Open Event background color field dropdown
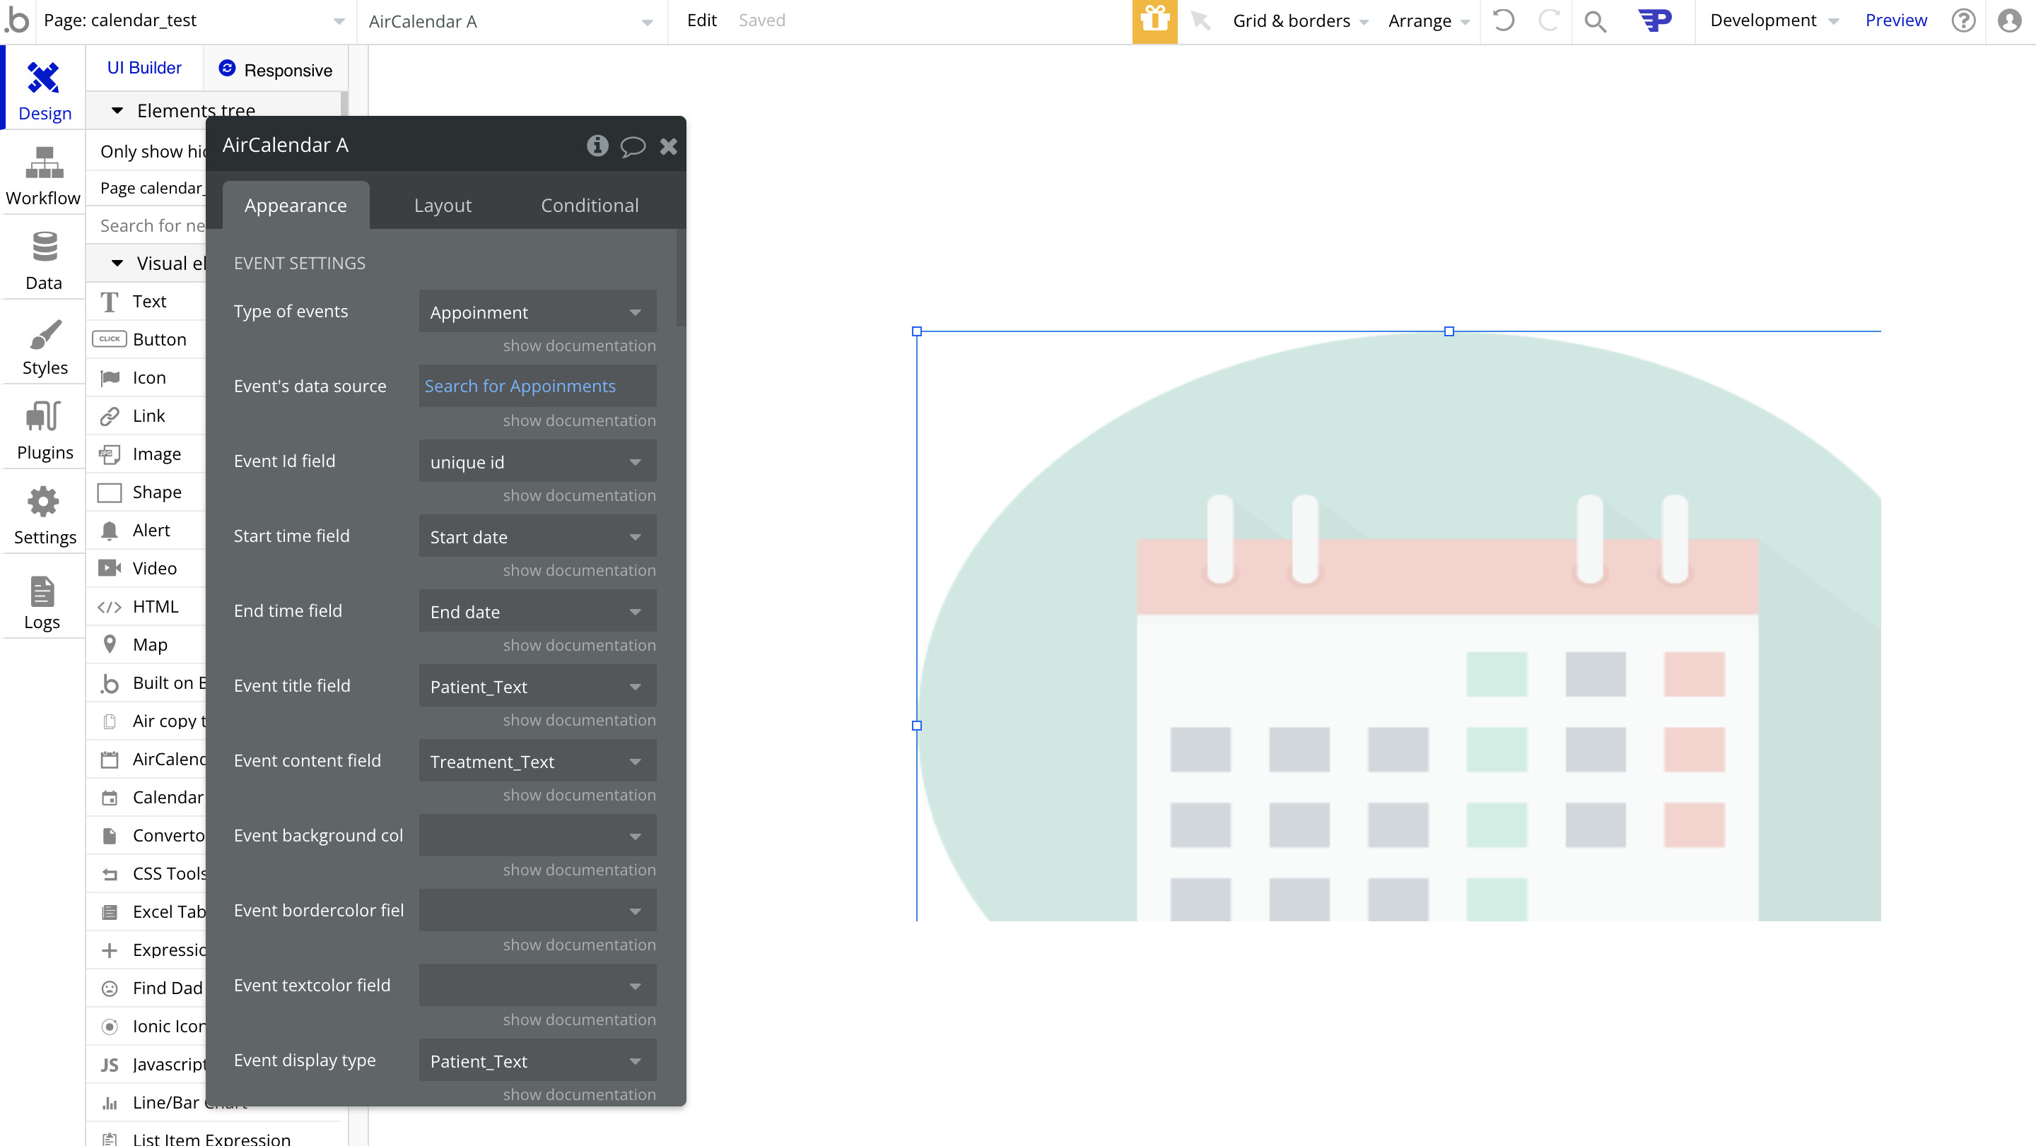 coord(537,836)
